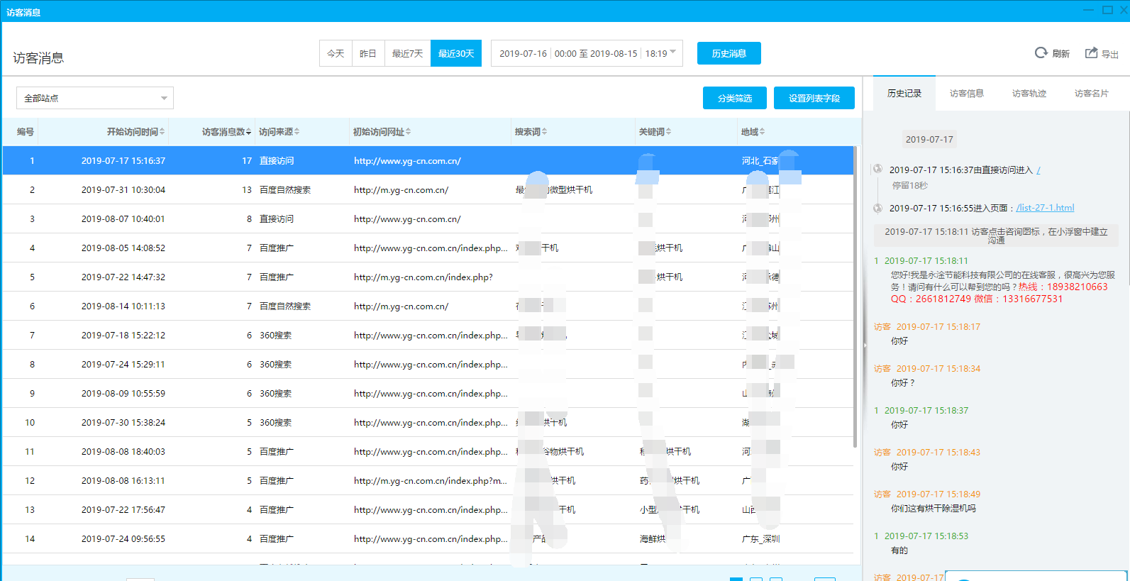Sort by 访客消息数 column header
Screen dimensions: 1130x581
click(x=226, y=132)
